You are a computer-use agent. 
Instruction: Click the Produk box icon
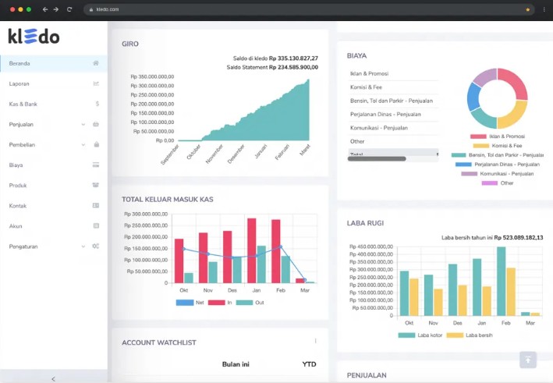pos(96,185)
